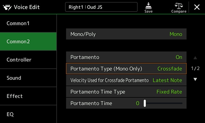Change Velocity Used for Crossfade Portamento
Image resolution: width=205 pixels, height=123 pixels.
pos(126,80)
